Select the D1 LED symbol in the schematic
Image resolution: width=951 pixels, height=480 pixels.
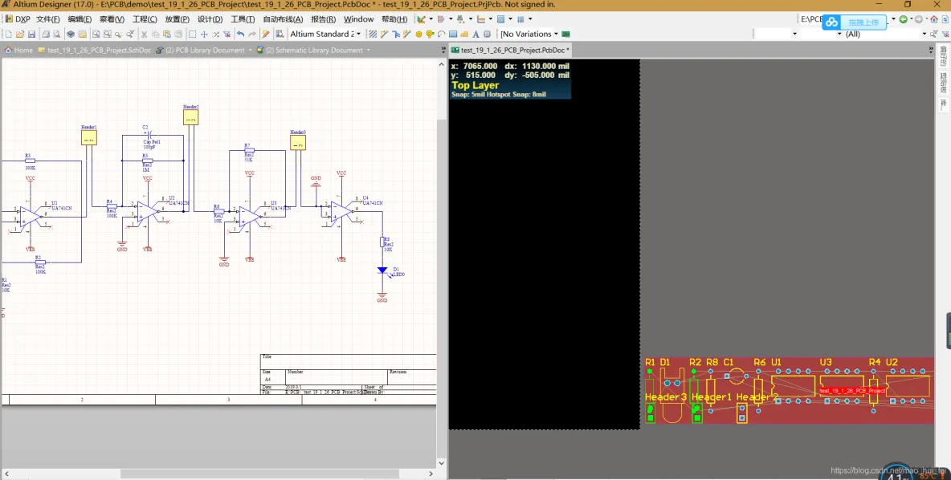pos(382,271)
